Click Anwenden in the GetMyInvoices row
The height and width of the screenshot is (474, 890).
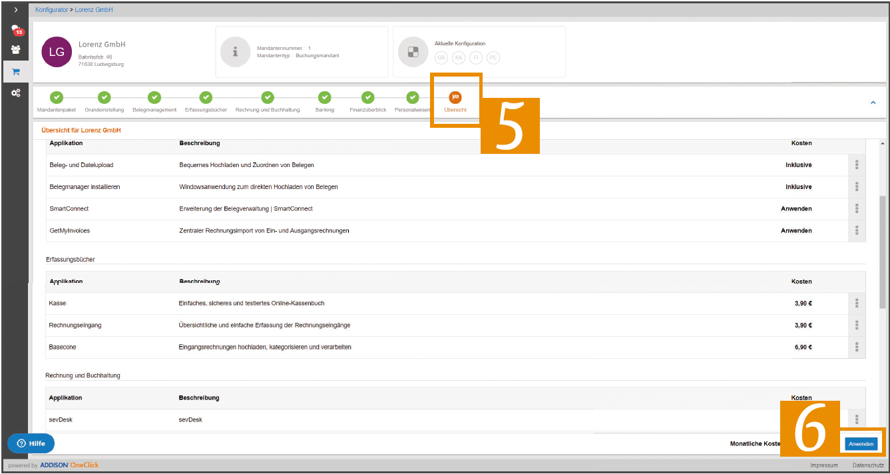click(x=796, y=231)
